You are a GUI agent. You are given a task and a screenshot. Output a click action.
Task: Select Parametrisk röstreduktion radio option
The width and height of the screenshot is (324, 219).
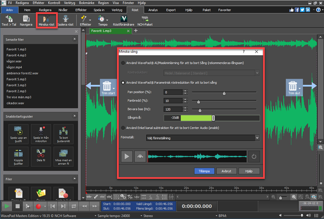coord(123,83)
